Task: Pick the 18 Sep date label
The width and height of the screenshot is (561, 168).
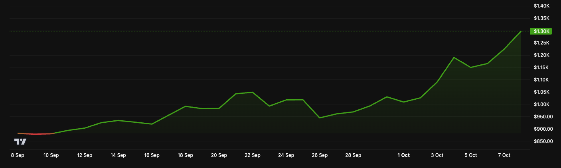Action: click(x=185, y=155)
